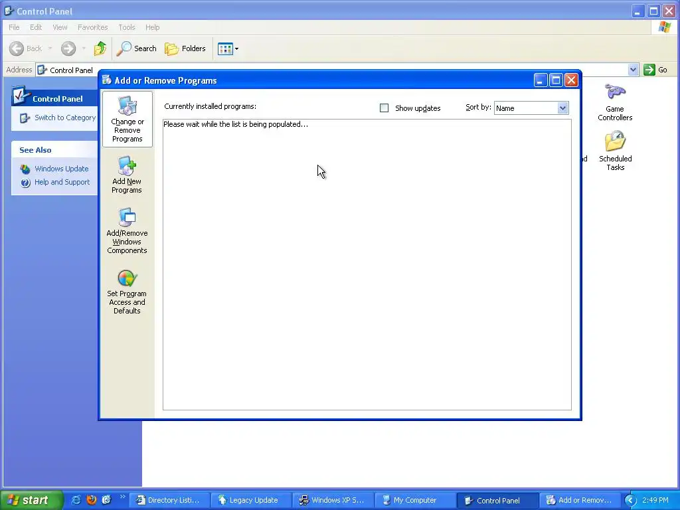680x510 pixels.
Task: Open the Tools menu in Control Panel
Action: [x=127, y=27]
